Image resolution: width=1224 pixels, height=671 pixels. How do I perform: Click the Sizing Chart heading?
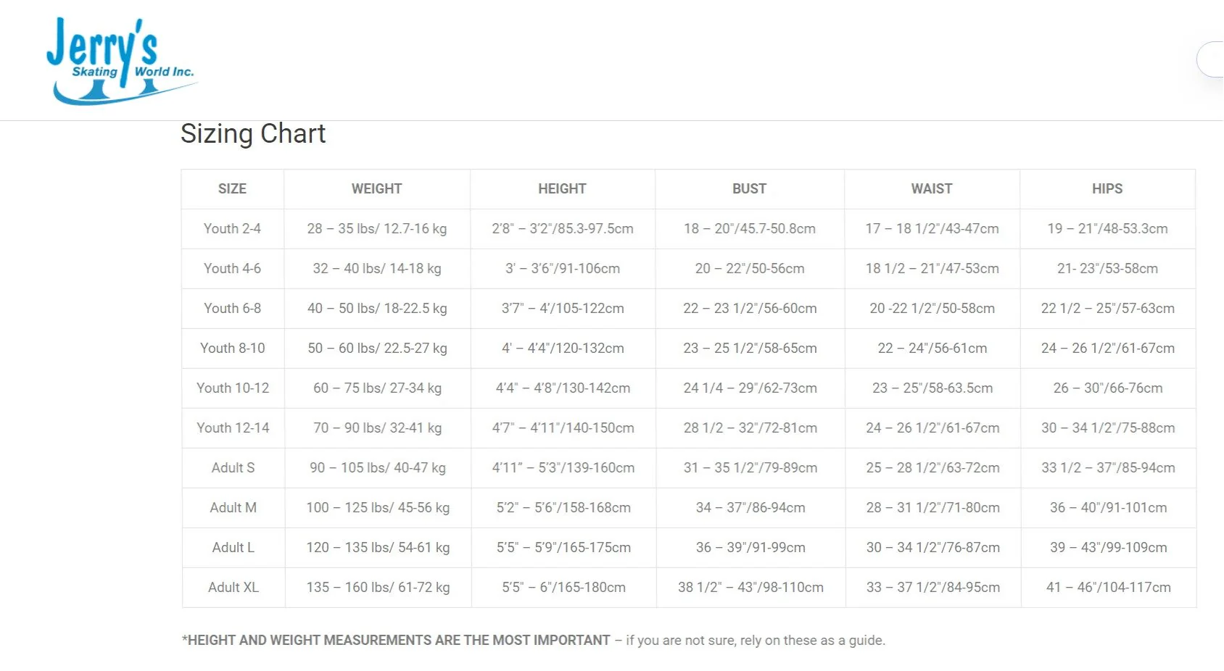tap(253, 134)
